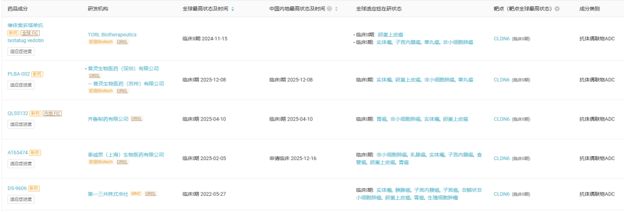
Task: Open 胃癌 indication in the QLS5132 row
Action: tap(381, 119)
